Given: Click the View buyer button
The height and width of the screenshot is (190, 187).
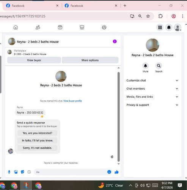Looking at the screenshot, I should (34, 60).
